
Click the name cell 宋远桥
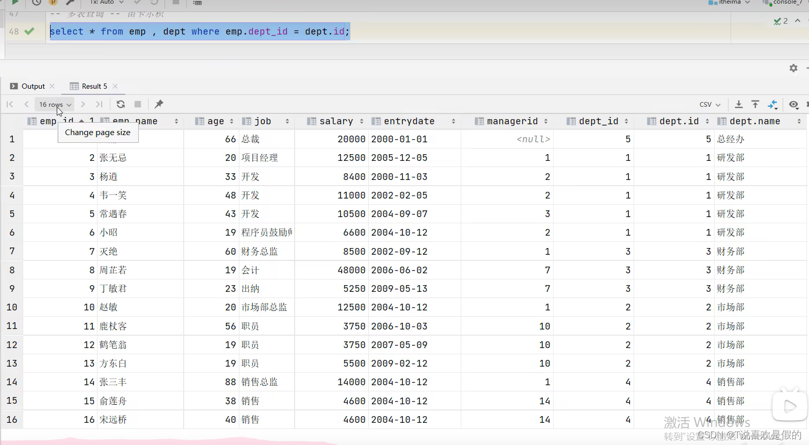(140, 420)
